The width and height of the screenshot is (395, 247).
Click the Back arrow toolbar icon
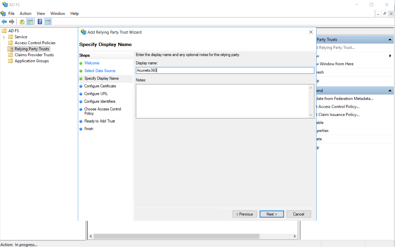coord(4,22)
